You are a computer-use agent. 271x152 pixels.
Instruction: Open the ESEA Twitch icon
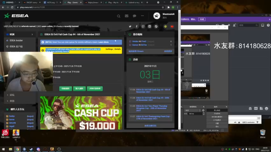click(143, 26)
